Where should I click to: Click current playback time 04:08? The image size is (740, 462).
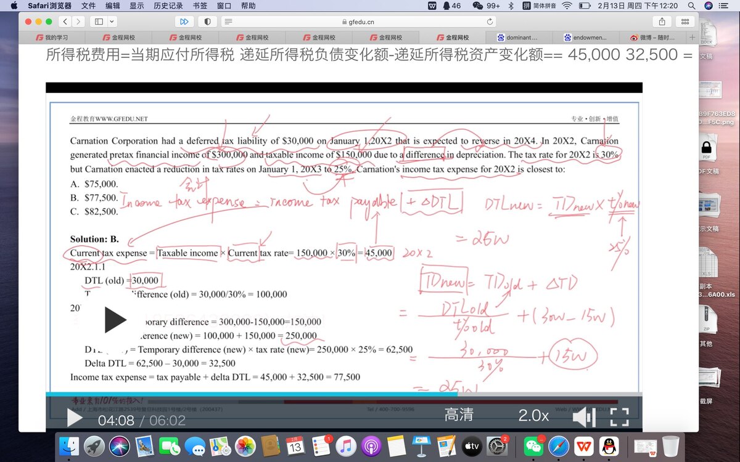[116, 420]
